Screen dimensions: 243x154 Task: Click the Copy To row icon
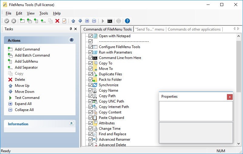(x=95, y=63)
